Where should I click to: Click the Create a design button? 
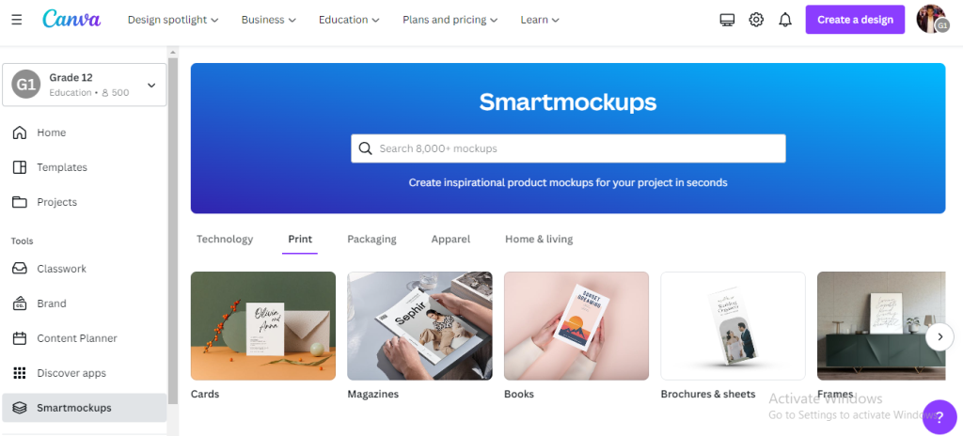(x=855, y=20)
